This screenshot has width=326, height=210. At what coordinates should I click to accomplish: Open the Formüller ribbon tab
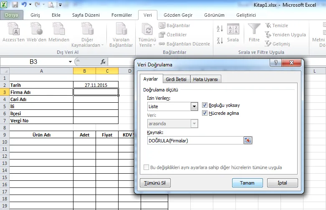coord(121,15)
